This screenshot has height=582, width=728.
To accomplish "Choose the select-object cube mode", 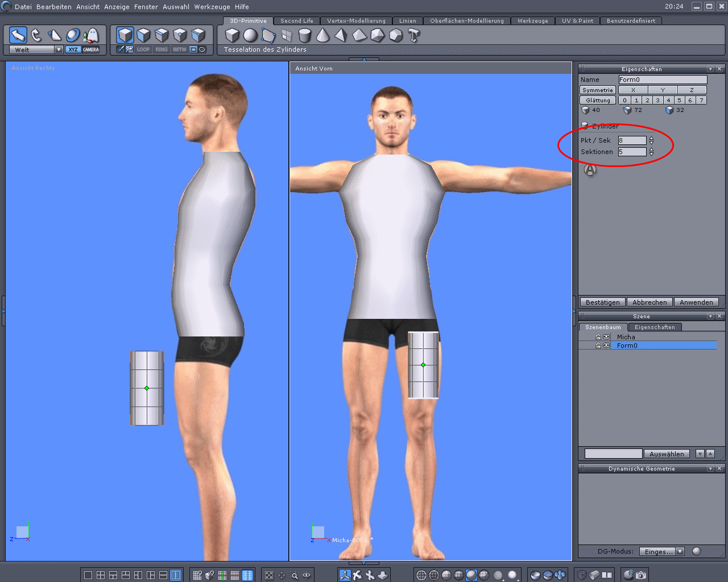I will pos(125,35).
